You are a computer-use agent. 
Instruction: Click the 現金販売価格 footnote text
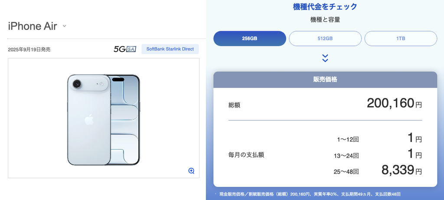tap(310, 194)
